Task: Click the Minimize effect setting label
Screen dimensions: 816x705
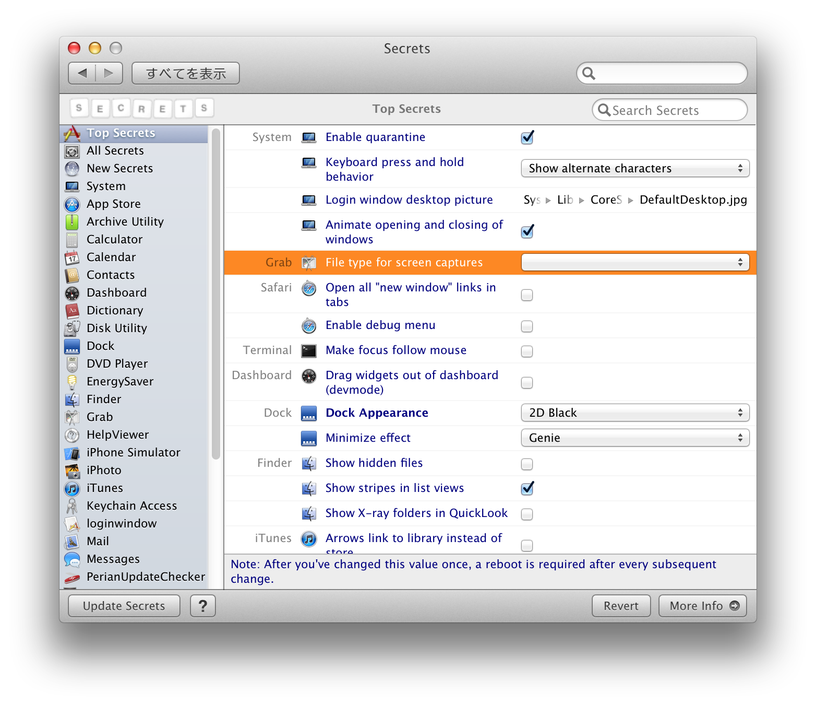Action: [368, 438]
